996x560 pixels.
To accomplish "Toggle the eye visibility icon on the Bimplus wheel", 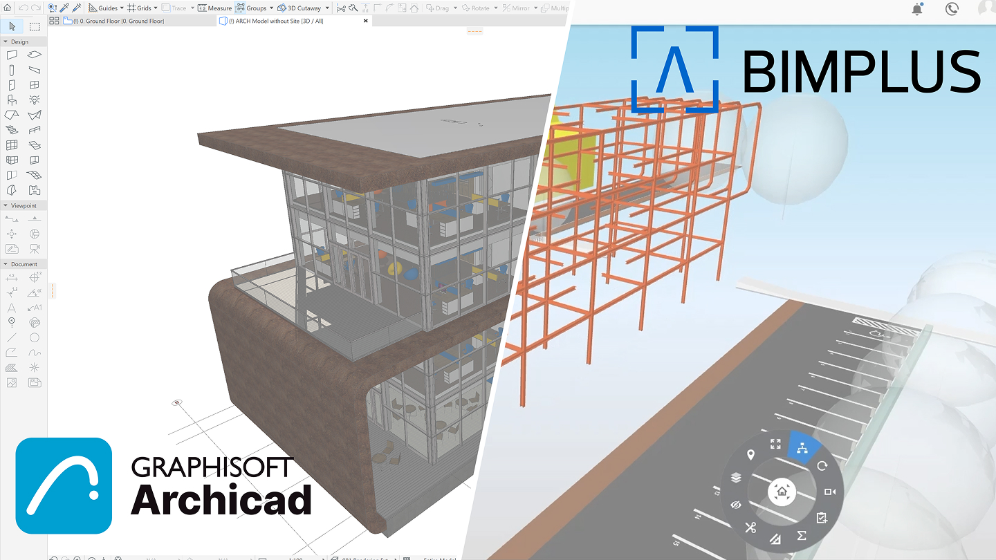I will 735,505.
